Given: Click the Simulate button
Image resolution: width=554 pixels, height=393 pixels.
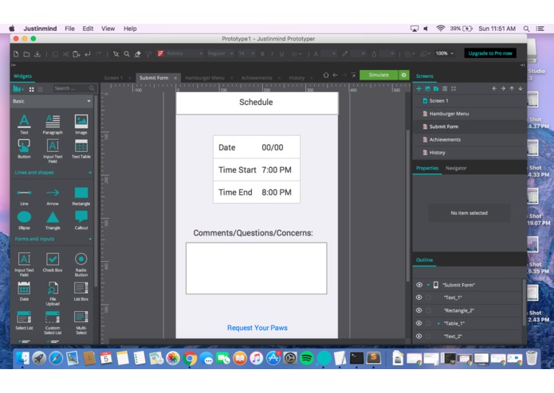Looking at the screenshot, I should (x=379, y=75).
